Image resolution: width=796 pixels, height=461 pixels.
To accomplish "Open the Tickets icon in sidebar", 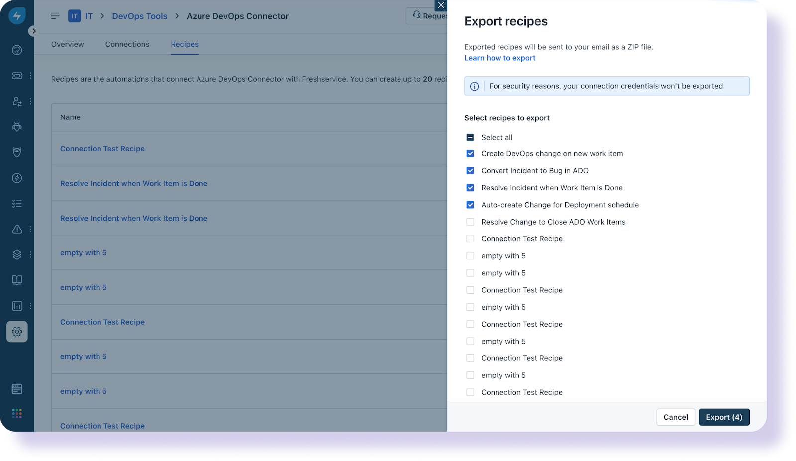I will (17, 76).
